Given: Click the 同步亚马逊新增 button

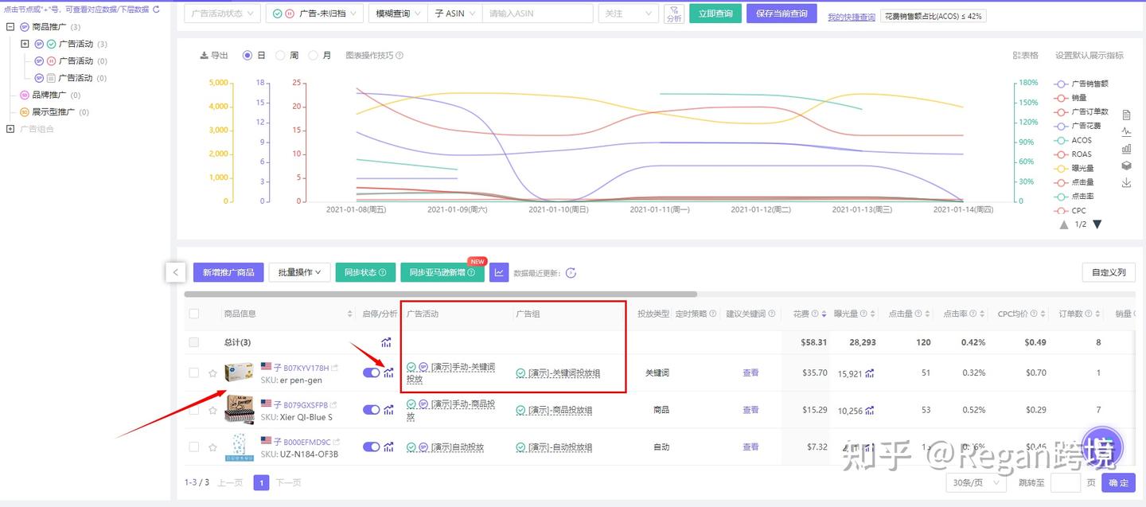Looking at the screenshot, I should coord(442,272).
